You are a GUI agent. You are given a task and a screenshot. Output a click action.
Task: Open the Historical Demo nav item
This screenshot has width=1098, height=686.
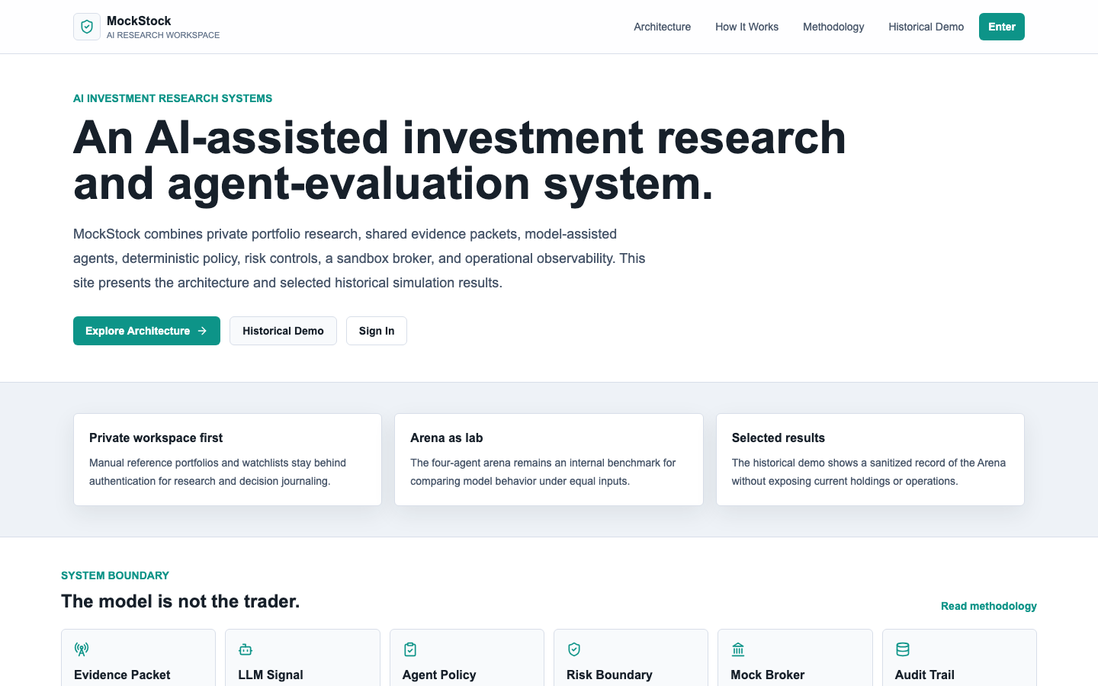pyautogui.click(x=926, y=27)
